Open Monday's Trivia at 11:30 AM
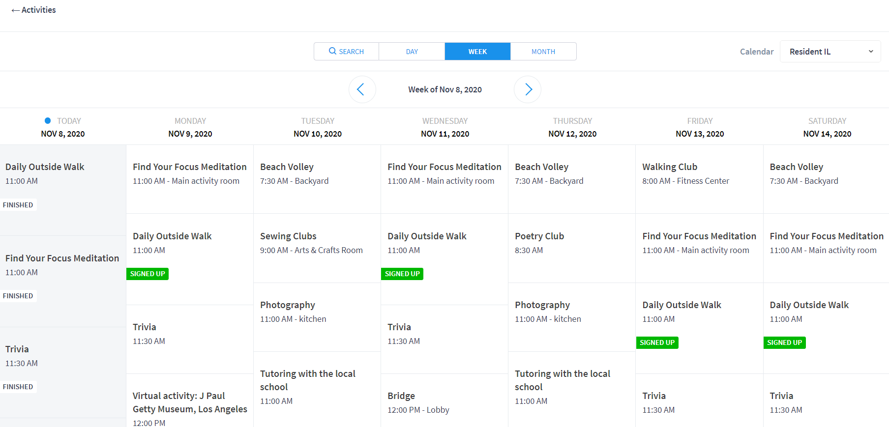 coord(190,340)
